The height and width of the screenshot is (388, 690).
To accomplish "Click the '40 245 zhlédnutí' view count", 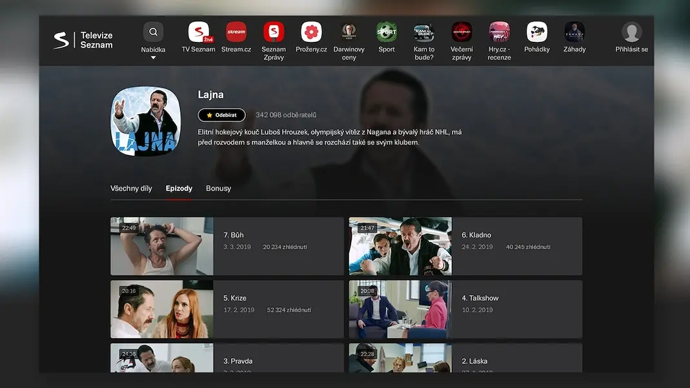I will [x=528, y=247].
